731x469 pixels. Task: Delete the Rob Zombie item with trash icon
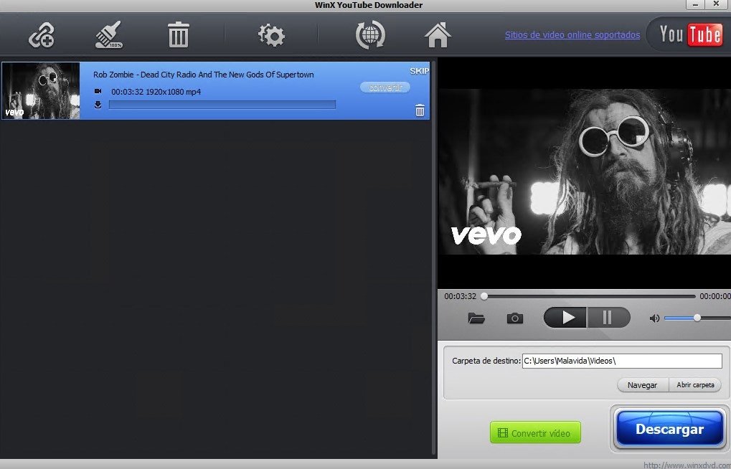click(x=420, y=110)
